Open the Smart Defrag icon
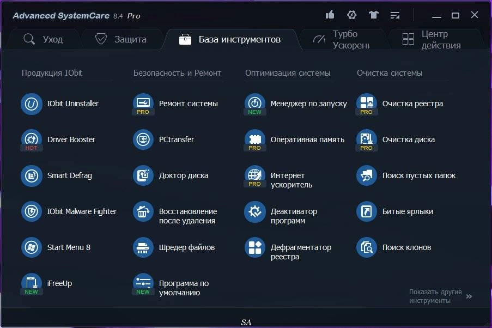 (x=32, y=176)
